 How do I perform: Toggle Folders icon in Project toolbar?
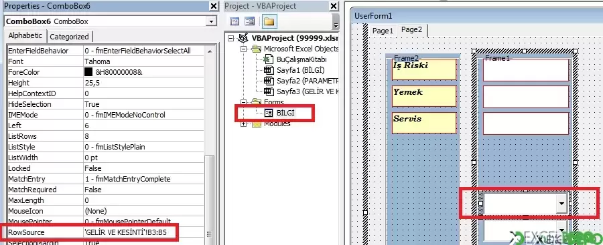point(269,21)
